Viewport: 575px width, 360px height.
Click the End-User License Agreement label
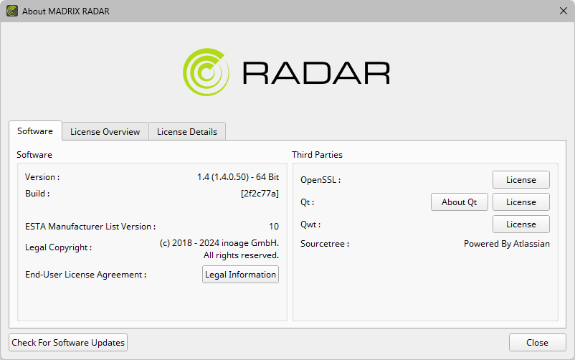coord(85,275)
